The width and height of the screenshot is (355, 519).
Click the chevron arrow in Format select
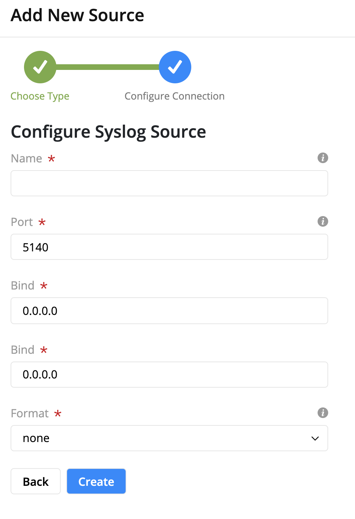[x=315, y=439]
